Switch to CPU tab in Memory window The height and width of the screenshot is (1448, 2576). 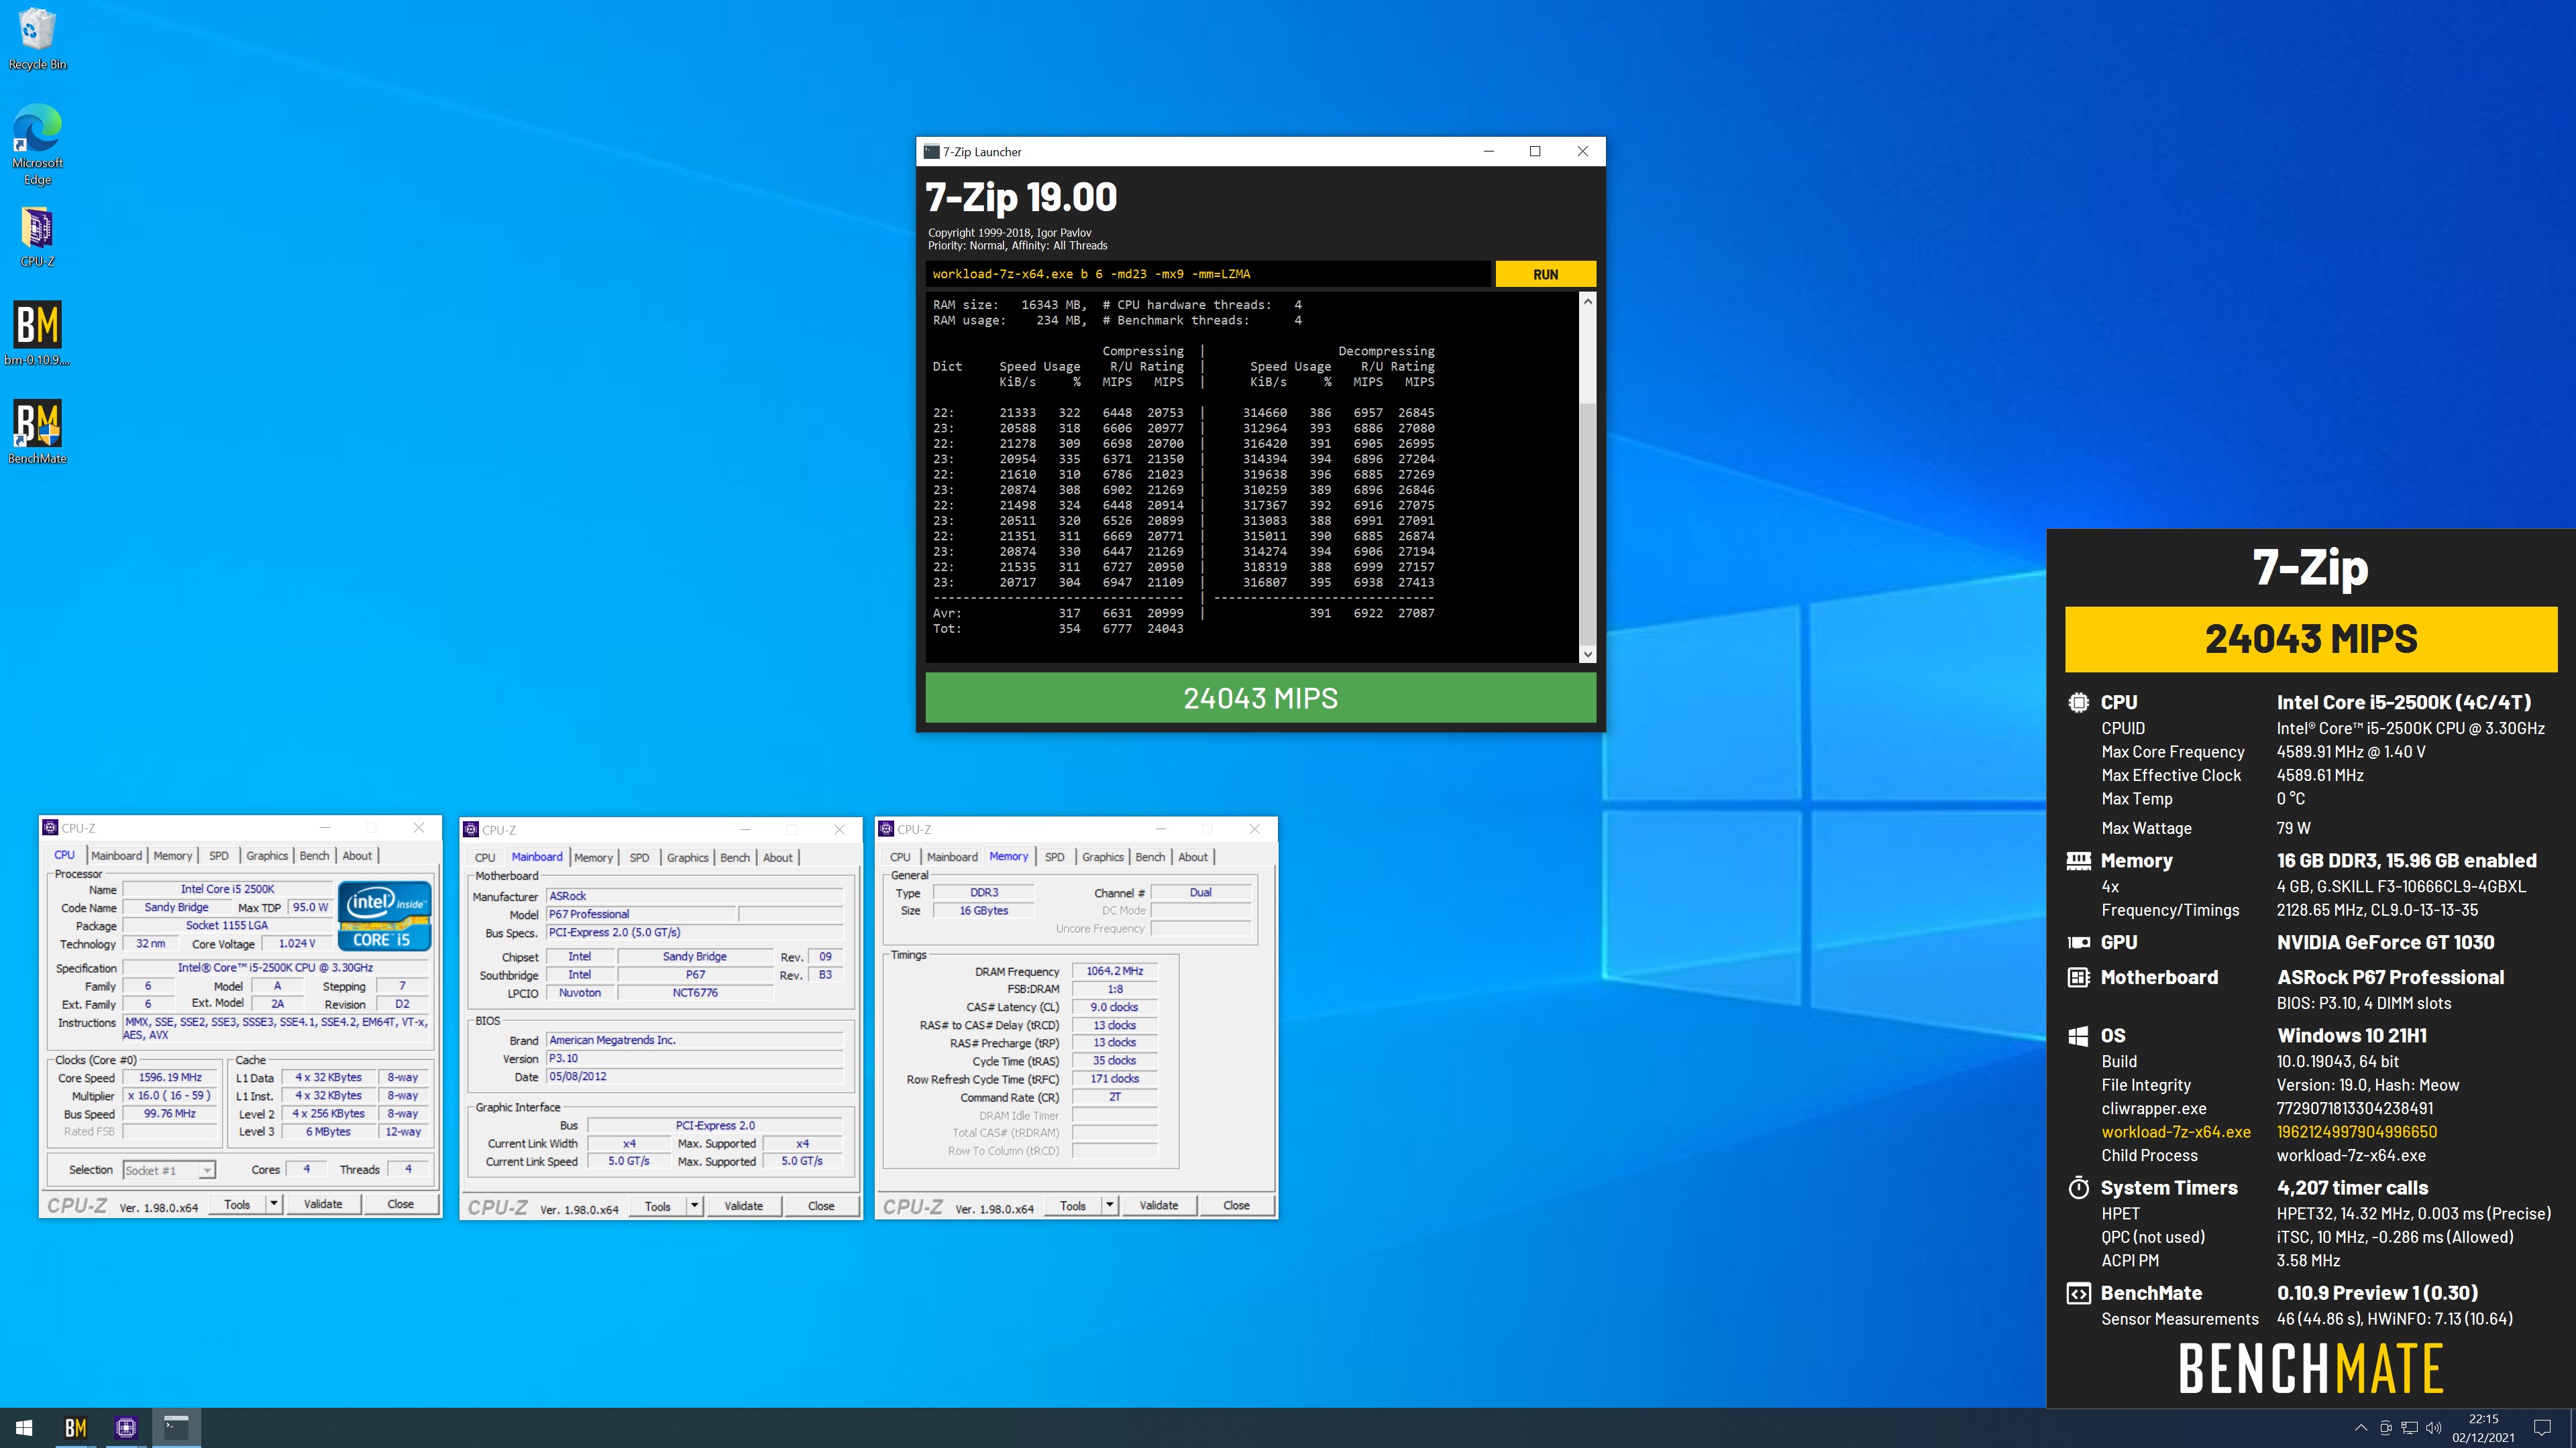point(900,857)
